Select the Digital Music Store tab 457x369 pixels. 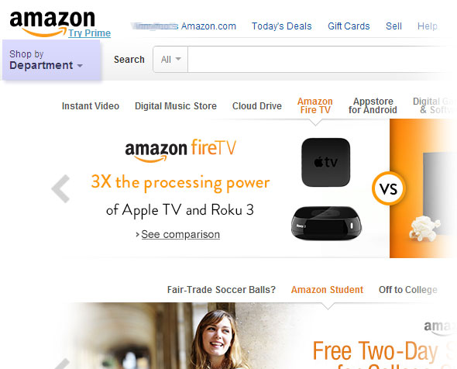pos(176,106)
